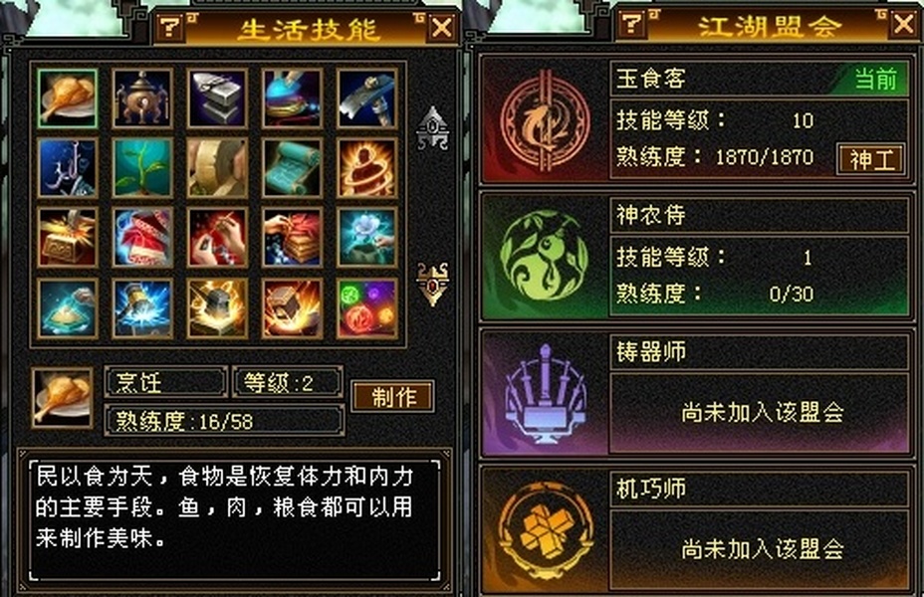Click the down arrow in skill list
Viewport: 924px width, 597px height.
[432, 285]
